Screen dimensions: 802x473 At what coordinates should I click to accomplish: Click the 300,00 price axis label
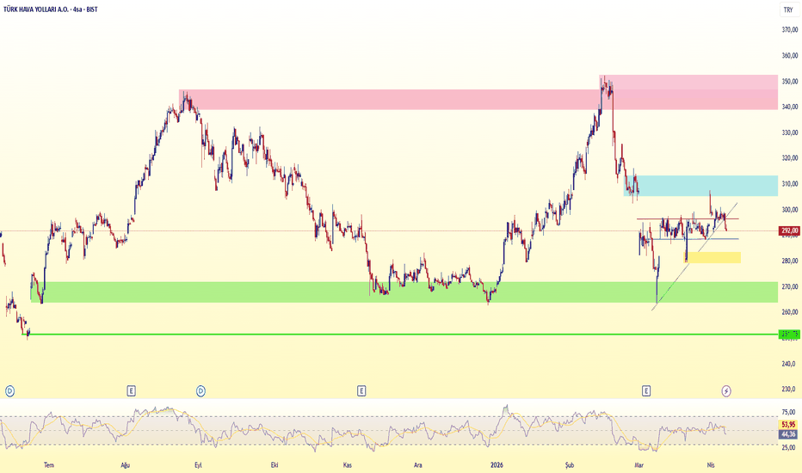click(790, 209)
